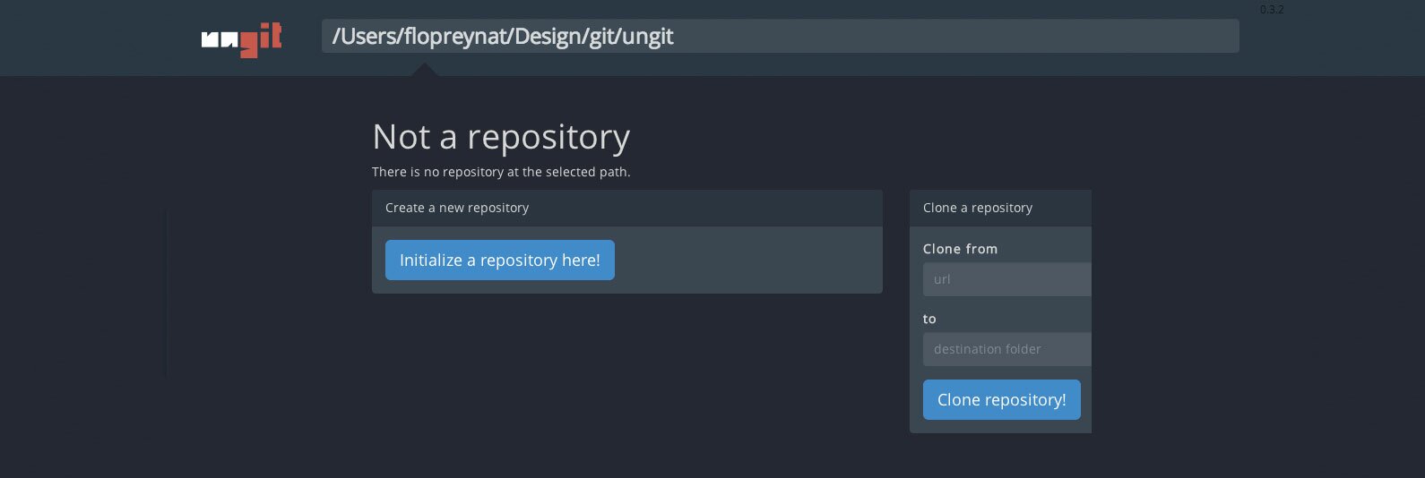Click the header bar left of the logo

(99, 38)
